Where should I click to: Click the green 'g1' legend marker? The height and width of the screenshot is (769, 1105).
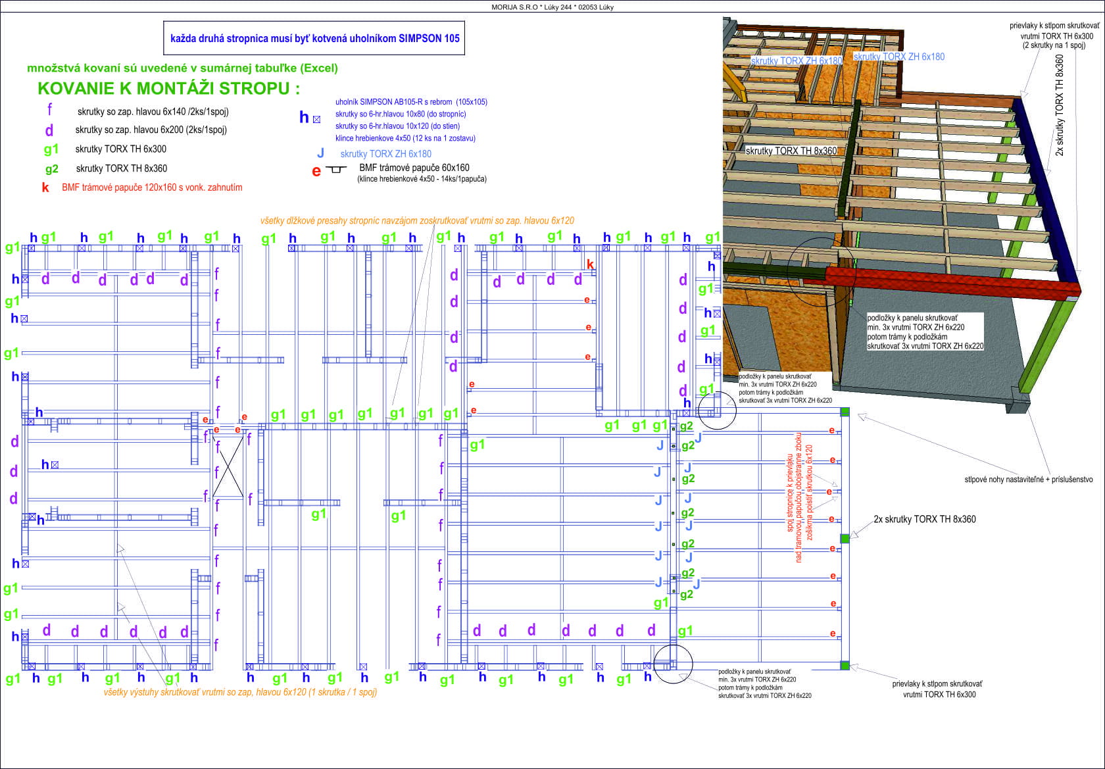point(51,149)
